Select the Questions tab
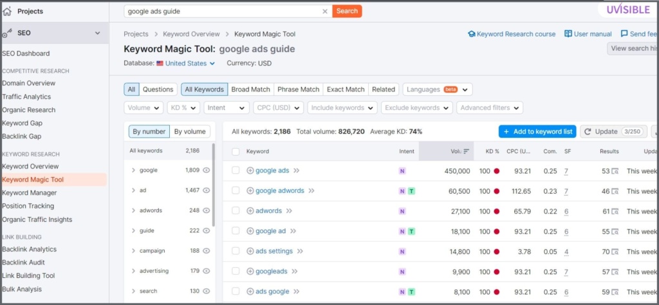Screen dimensions: 659x305 (x=158, y=89)
